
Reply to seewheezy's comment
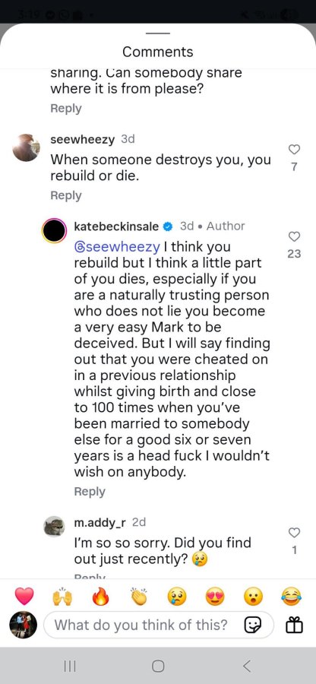point(66,195)
